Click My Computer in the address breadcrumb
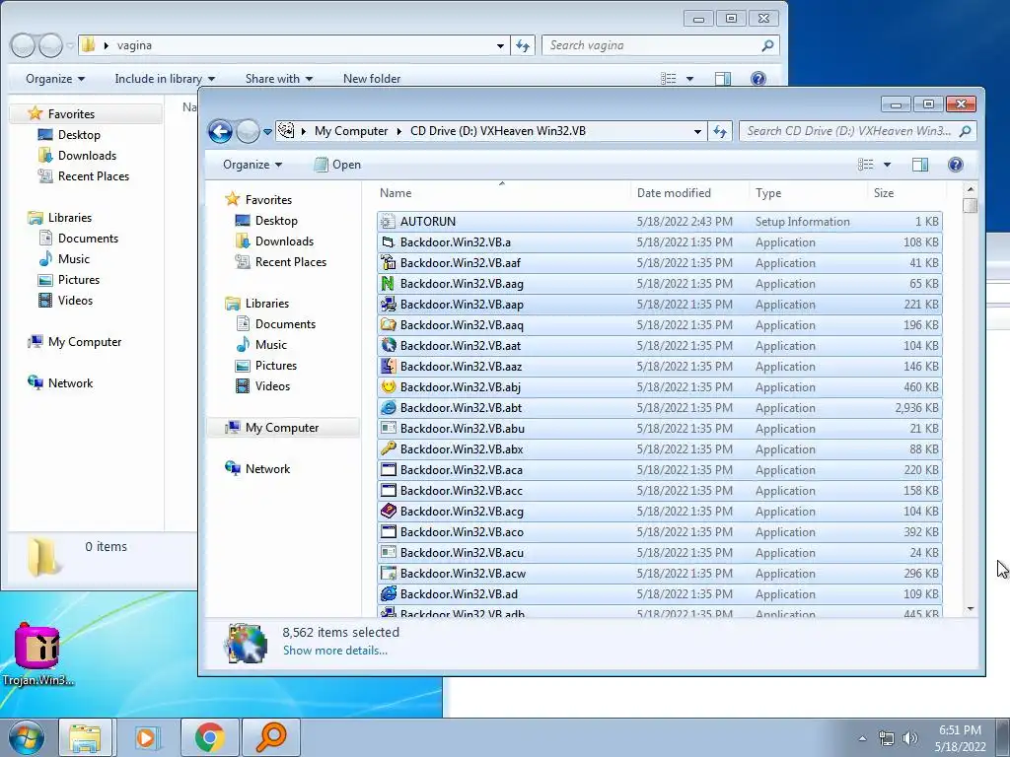 pyautogui.click(x=351, y=131)
